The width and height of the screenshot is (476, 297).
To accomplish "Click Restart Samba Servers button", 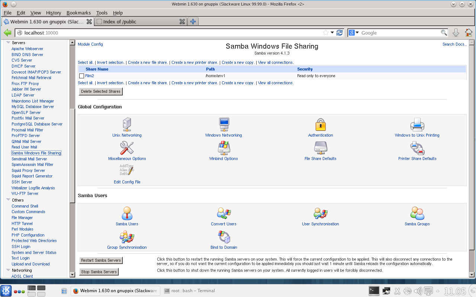I will 101,260.
